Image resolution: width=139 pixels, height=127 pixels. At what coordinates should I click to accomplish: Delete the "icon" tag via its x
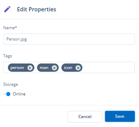[x=78, y=68]
